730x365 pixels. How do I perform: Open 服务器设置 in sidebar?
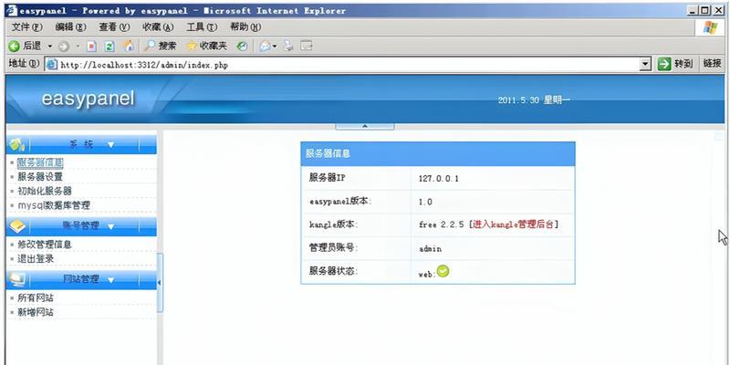pyautogui.click(x=40, y=176)
